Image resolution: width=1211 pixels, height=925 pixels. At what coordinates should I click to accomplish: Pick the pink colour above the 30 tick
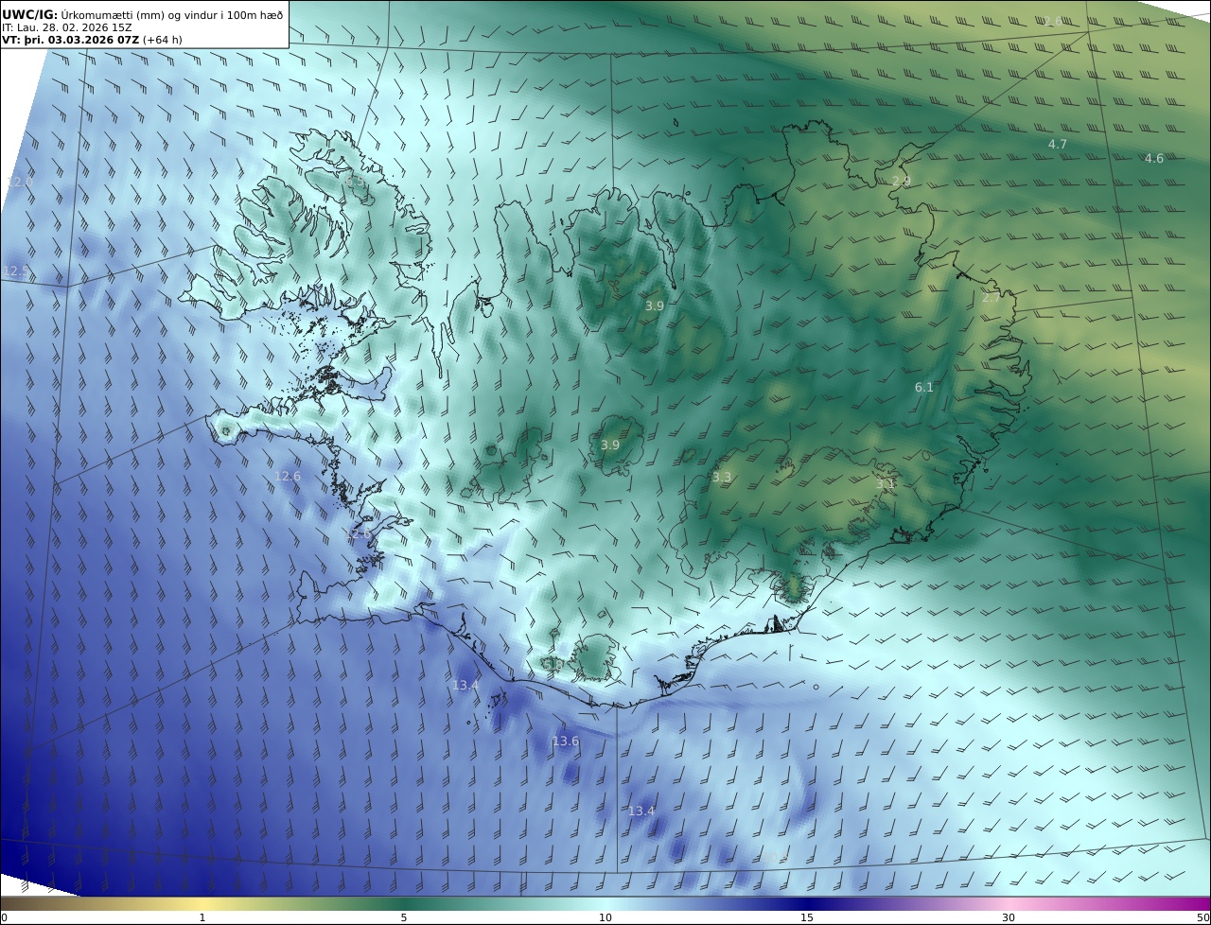pos(1009,903)
